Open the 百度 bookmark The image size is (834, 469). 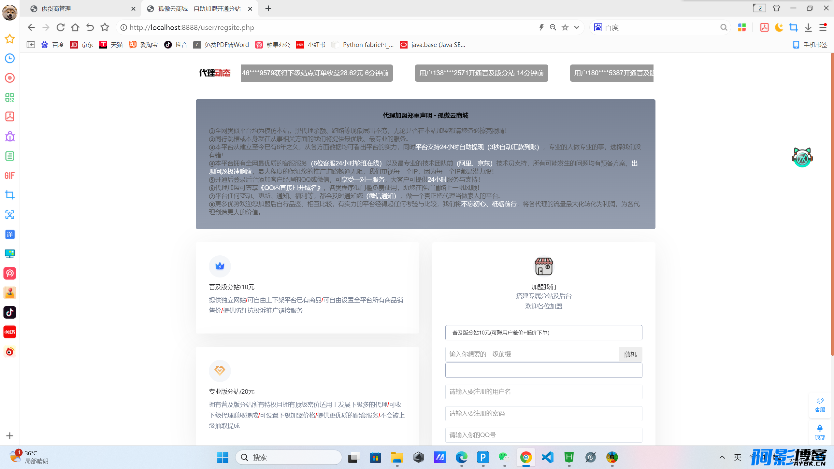53,45
